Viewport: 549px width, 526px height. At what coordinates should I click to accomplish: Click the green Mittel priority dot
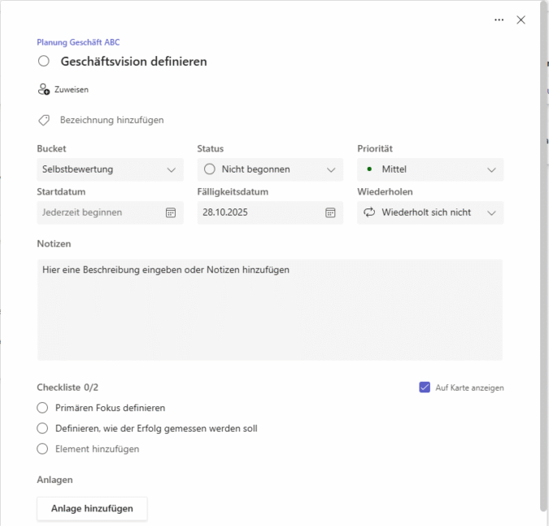click(x=369, y=169)
